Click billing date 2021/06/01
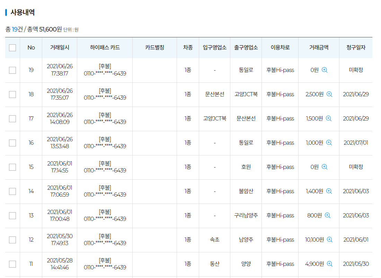381x278 pixels. coord(356,240)
